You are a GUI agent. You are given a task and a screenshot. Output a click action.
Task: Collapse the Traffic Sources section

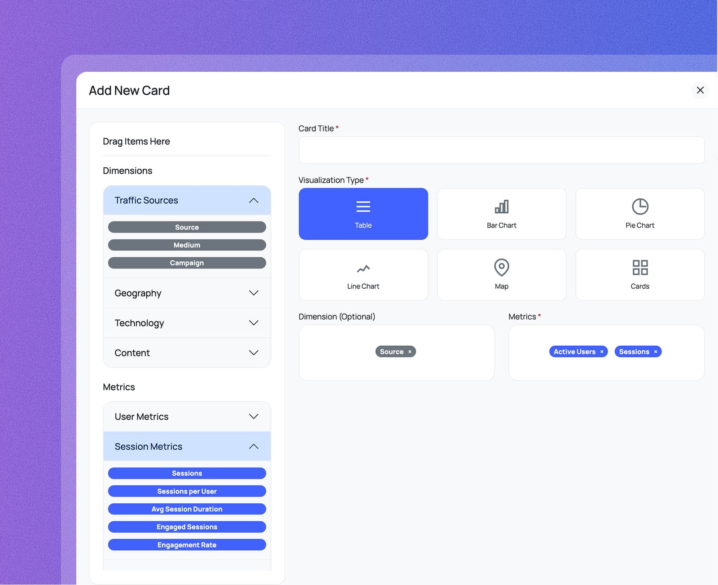pos(254,200)
